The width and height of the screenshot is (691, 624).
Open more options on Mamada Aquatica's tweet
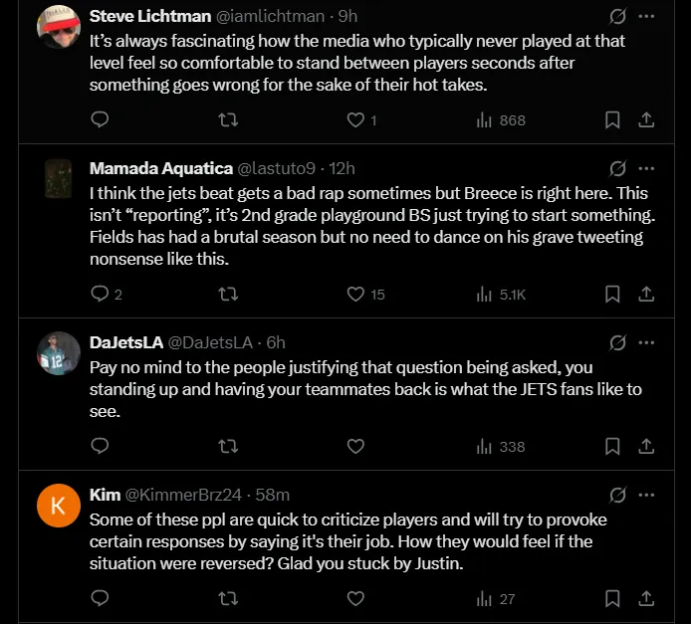pos(646,168)
